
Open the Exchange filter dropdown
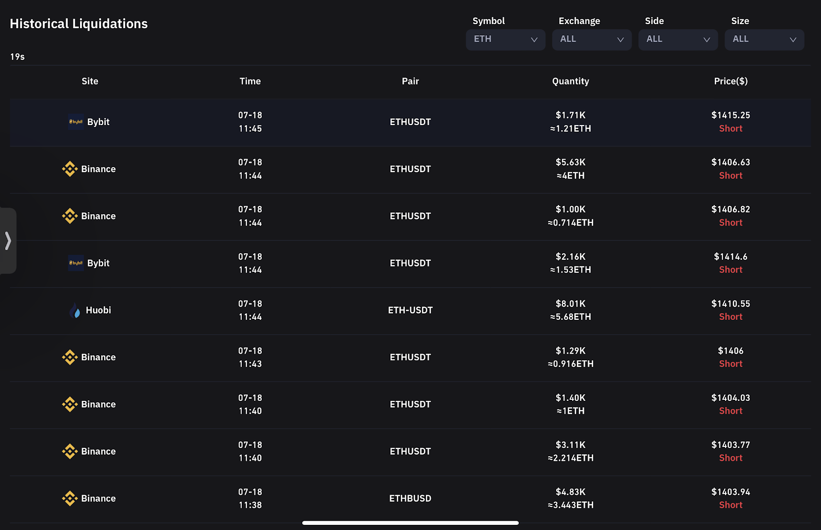coord(592,39)
